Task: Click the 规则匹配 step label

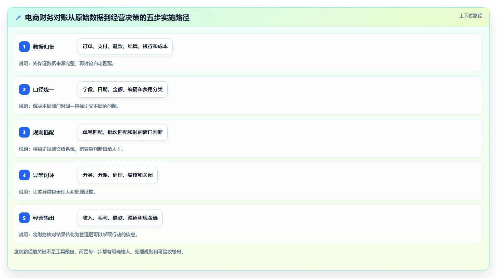Action: [44, 132]
